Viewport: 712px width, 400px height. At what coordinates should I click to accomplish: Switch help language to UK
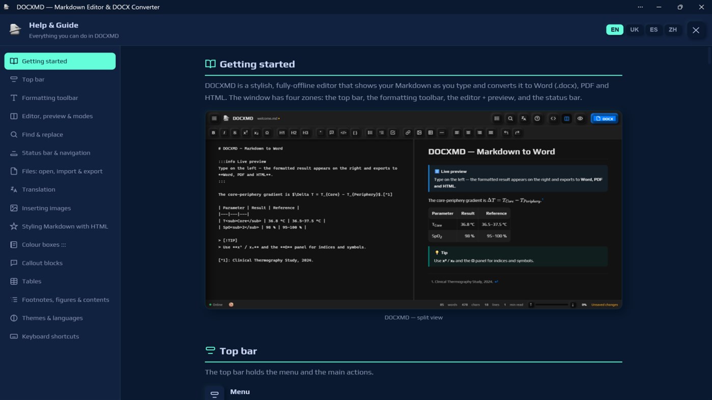[634, 29]
